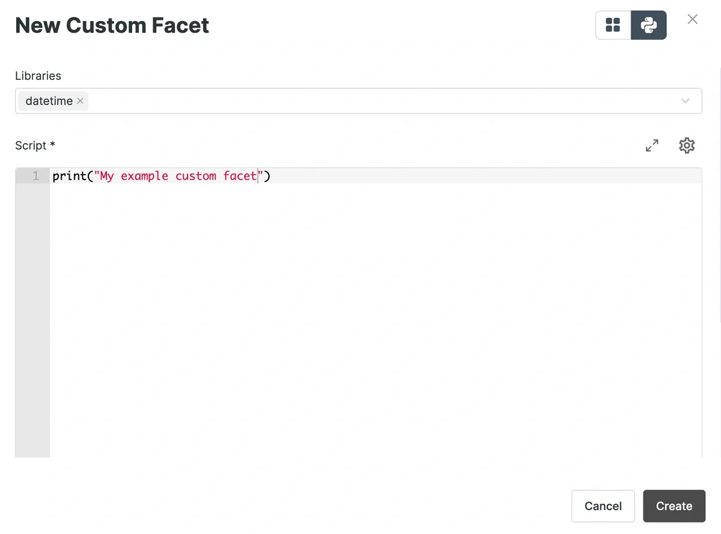This screenshot has width=721, height=534.
Task: Create the new custom facet
Action: click(x=674, y=506)
